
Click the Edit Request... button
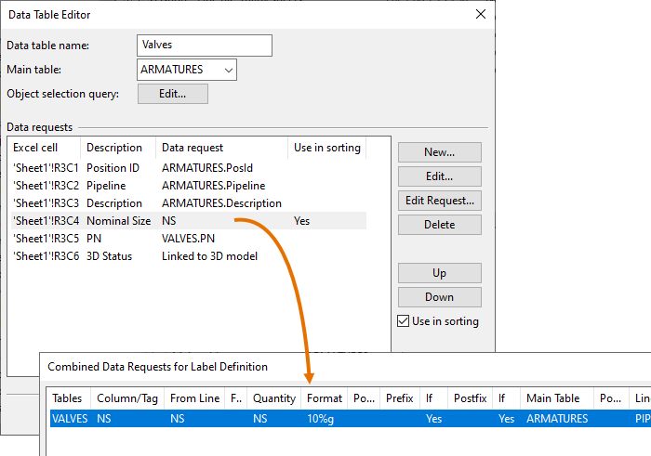point(439,201)
